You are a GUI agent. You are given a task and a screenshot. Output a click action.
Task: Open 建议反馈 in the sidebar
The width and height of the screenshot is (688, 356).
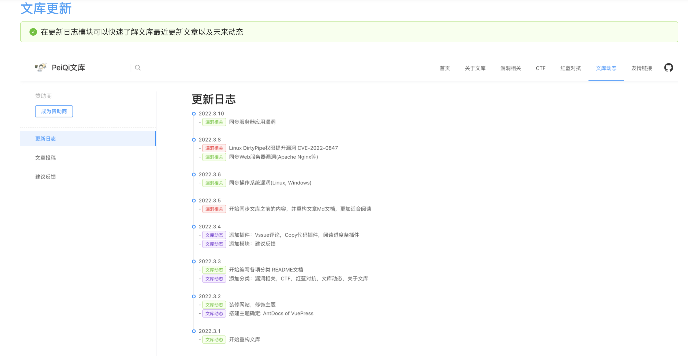tap(46, 177)
